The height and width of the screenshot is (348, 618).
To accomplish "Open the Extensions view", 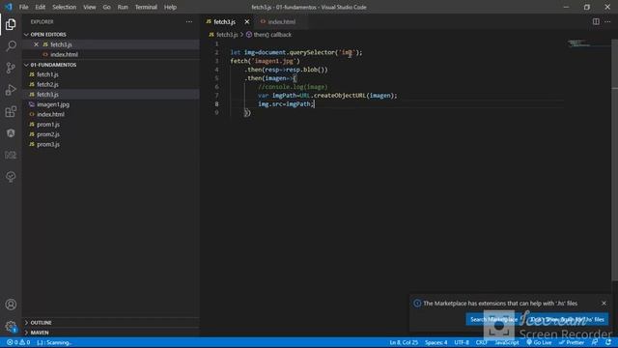I will point(11,112).
